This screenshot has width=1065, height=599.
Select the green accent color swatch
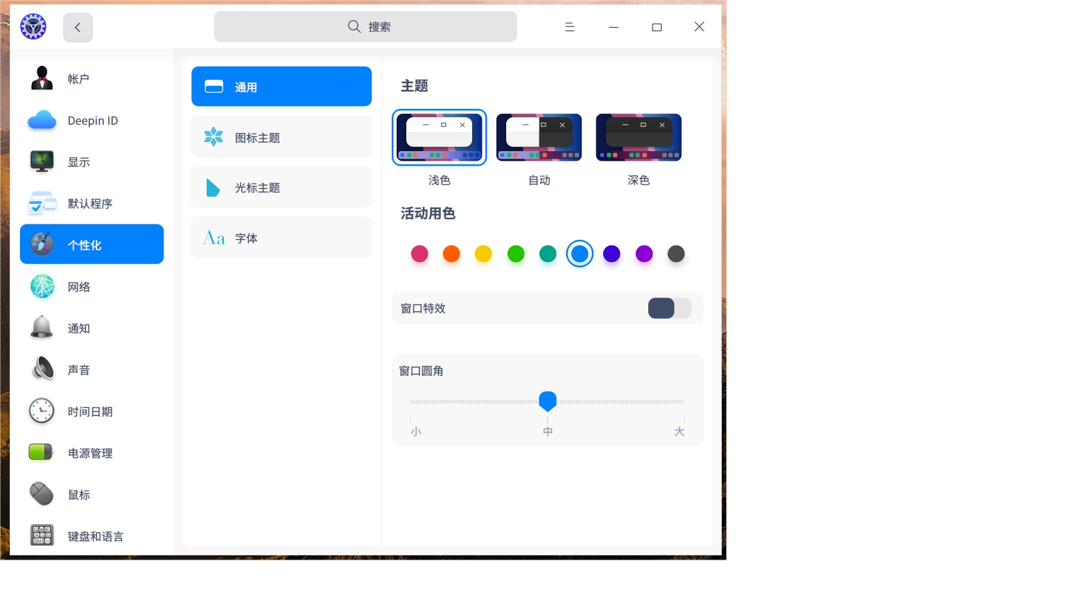[516, 254]
